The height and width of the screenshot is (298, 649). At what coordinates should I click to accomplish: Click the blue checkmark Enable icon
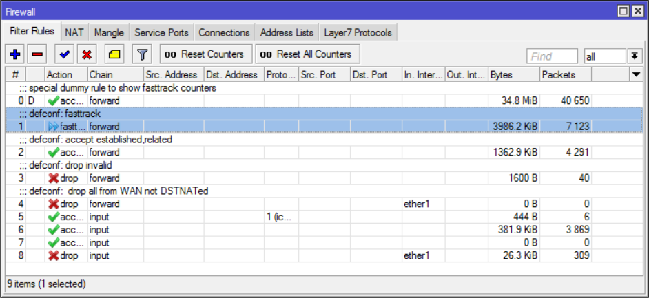(x=65, y=54)
